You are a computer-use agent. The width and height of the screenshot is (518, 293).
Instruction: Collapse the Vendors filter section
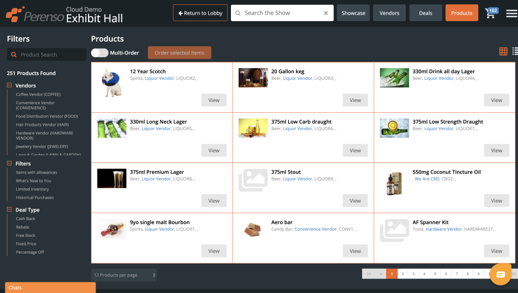tap(9, 85)
